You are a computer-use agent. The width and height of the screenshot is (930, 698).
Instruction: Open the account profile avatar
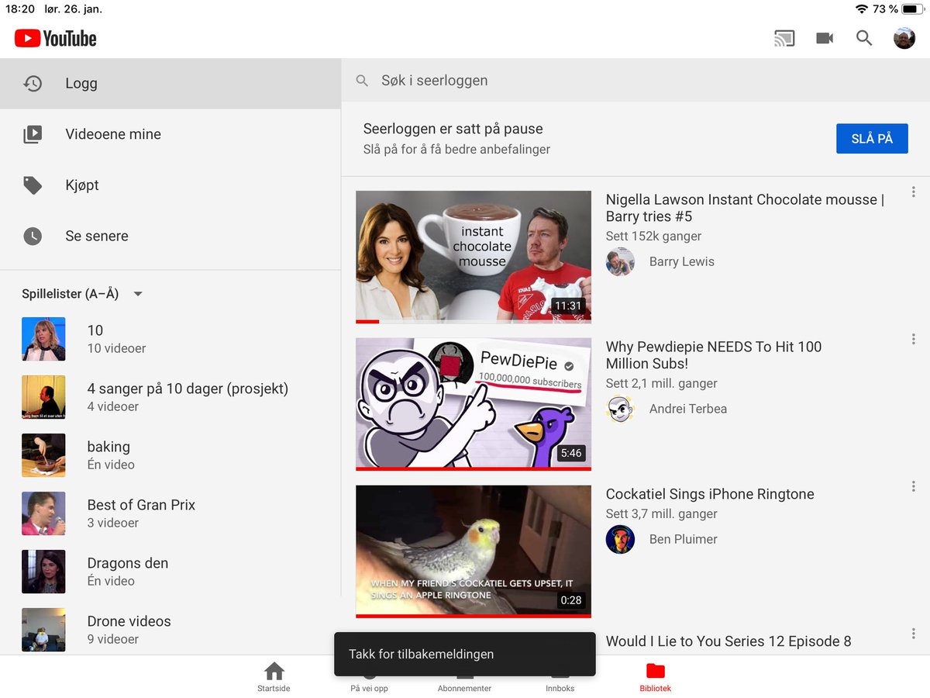click(904, 38)
